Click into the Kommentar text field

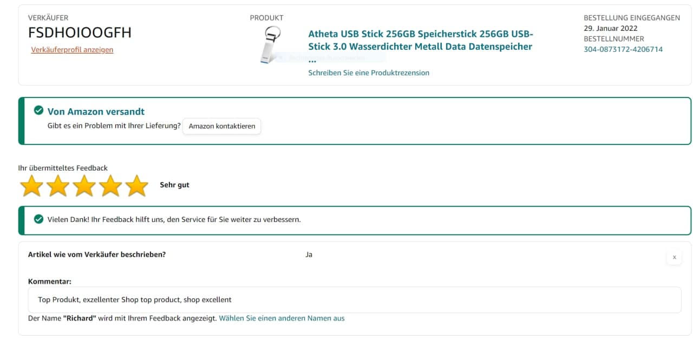354,299
